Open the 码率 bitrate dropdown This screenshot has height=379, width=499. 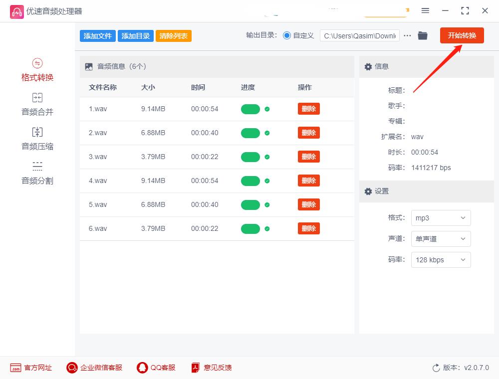pyautogui.click(x=441, y=260)
